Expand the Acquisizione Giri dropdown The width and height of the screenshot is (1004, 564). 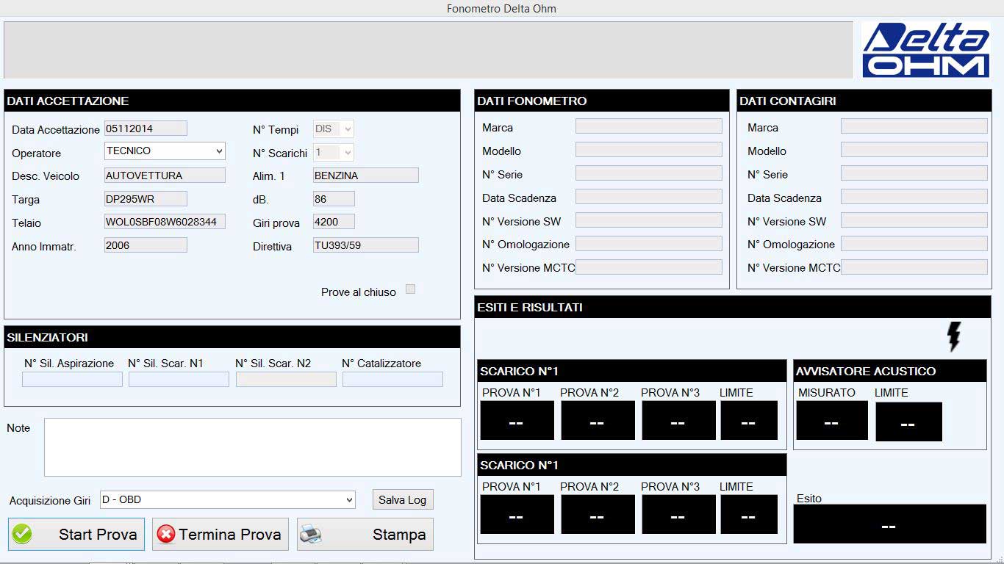(x=227, y=499)
